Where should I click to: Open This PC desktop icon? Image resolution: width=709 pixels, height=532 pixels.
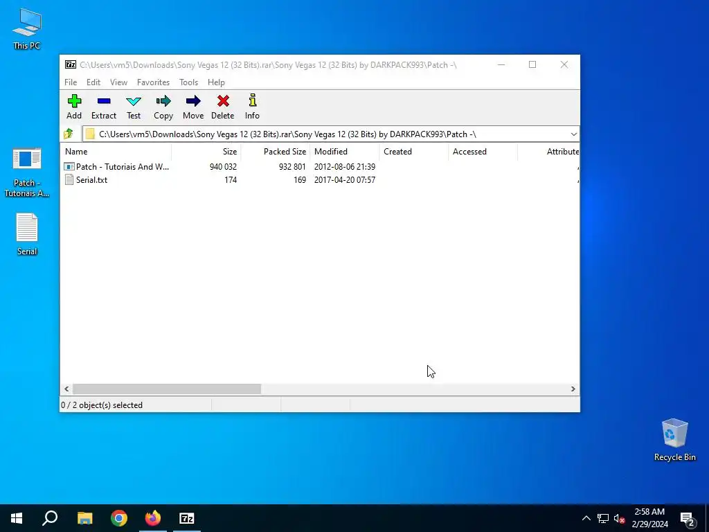coord(27,28)
